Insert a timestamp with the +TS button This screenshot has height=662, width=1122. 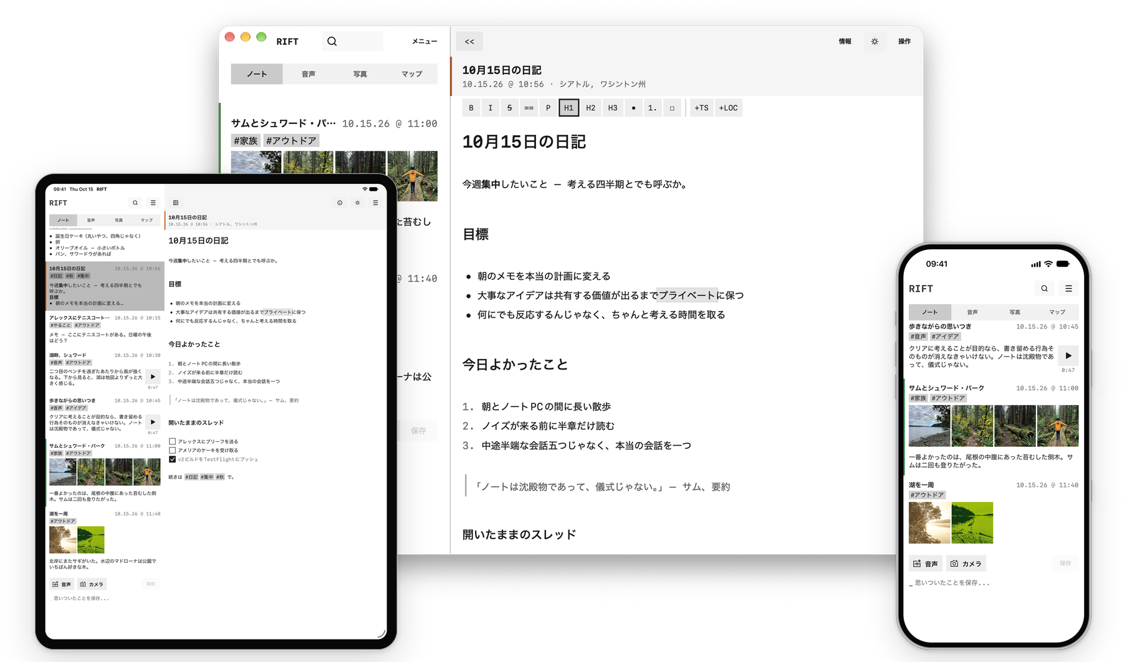(x=701, y=108)
